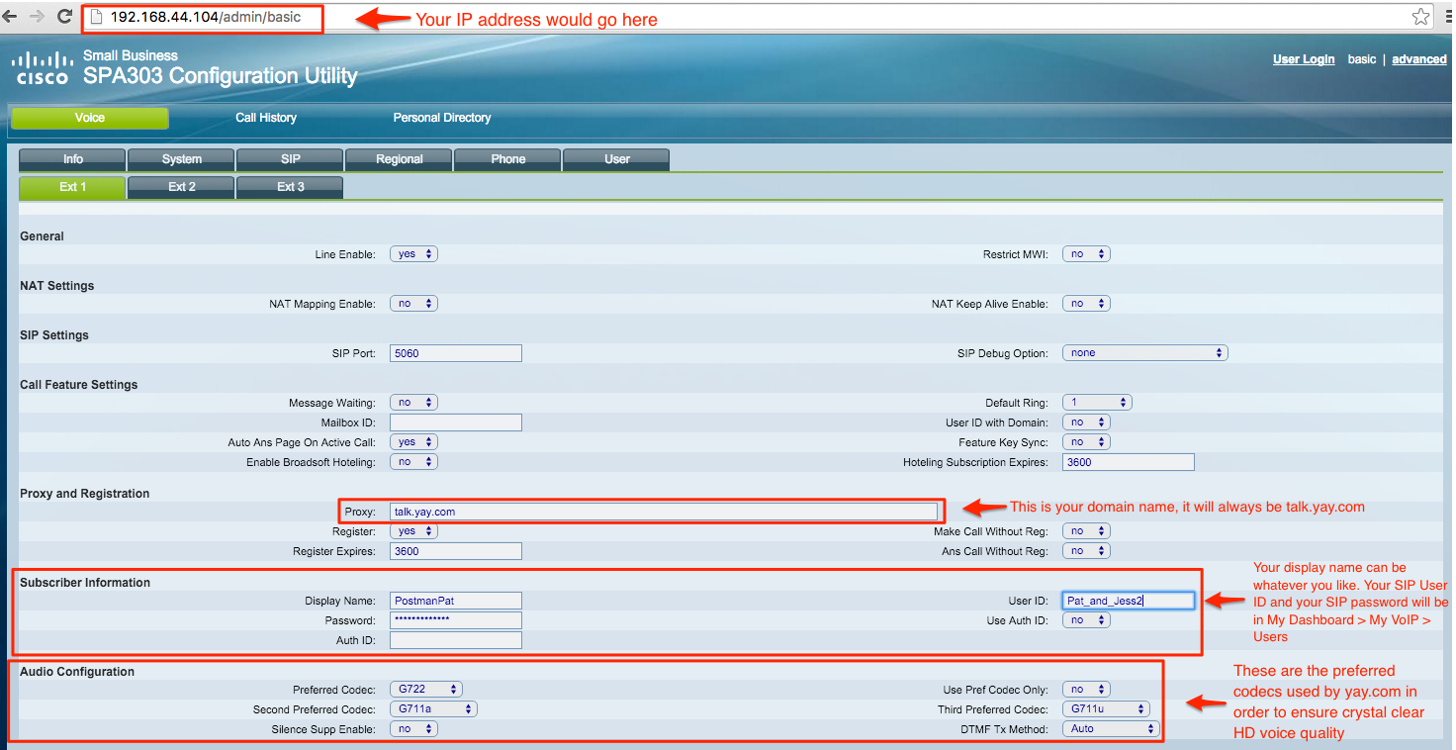Screen dimensions: 1456x750
Task: Switch to the Info tab
Action: point(72,159)
